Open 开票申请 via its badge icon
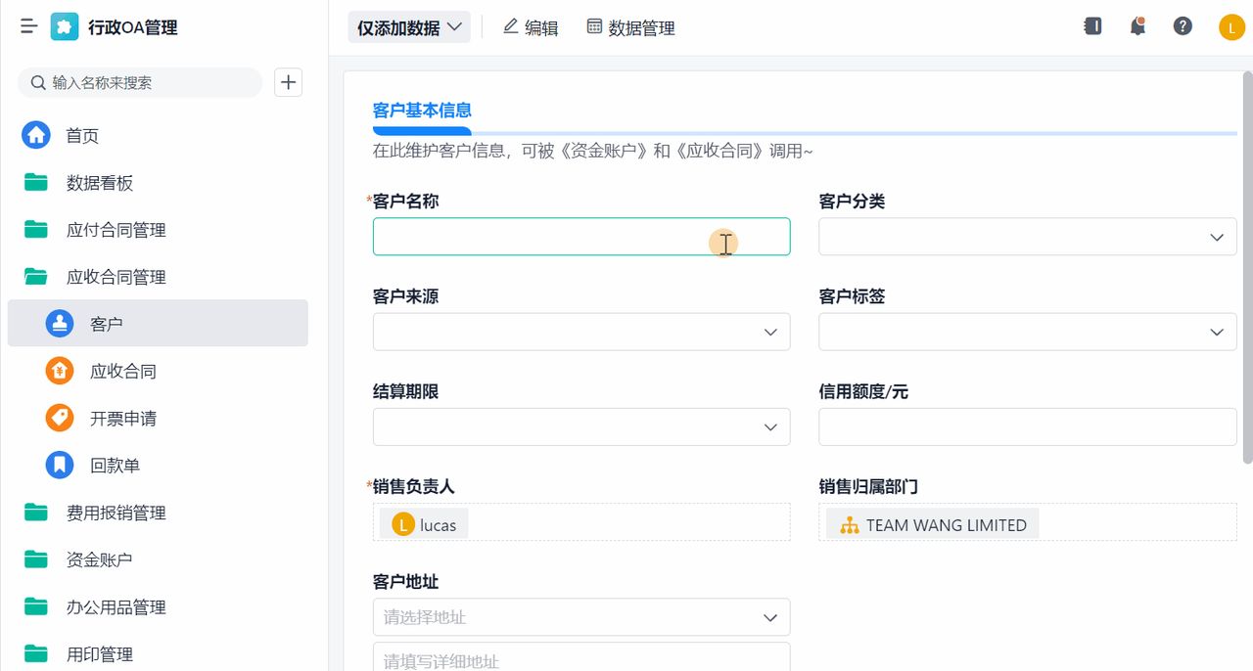Image resolution: width=1253 pixels, height=671 pixels. [x=60, y=418]
